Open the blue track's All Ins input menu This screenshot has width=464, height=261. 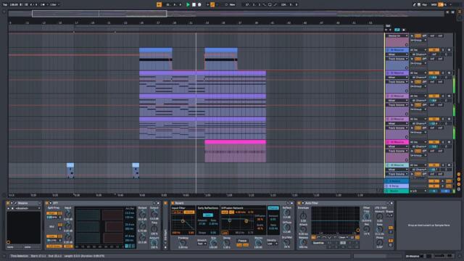coord(418,50)
